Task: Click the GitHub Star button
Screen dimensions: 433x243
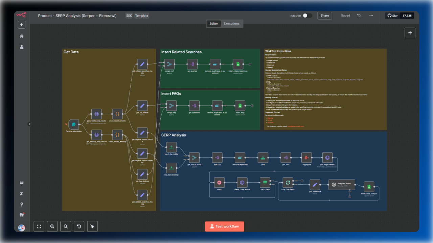Action: (393, 16)
